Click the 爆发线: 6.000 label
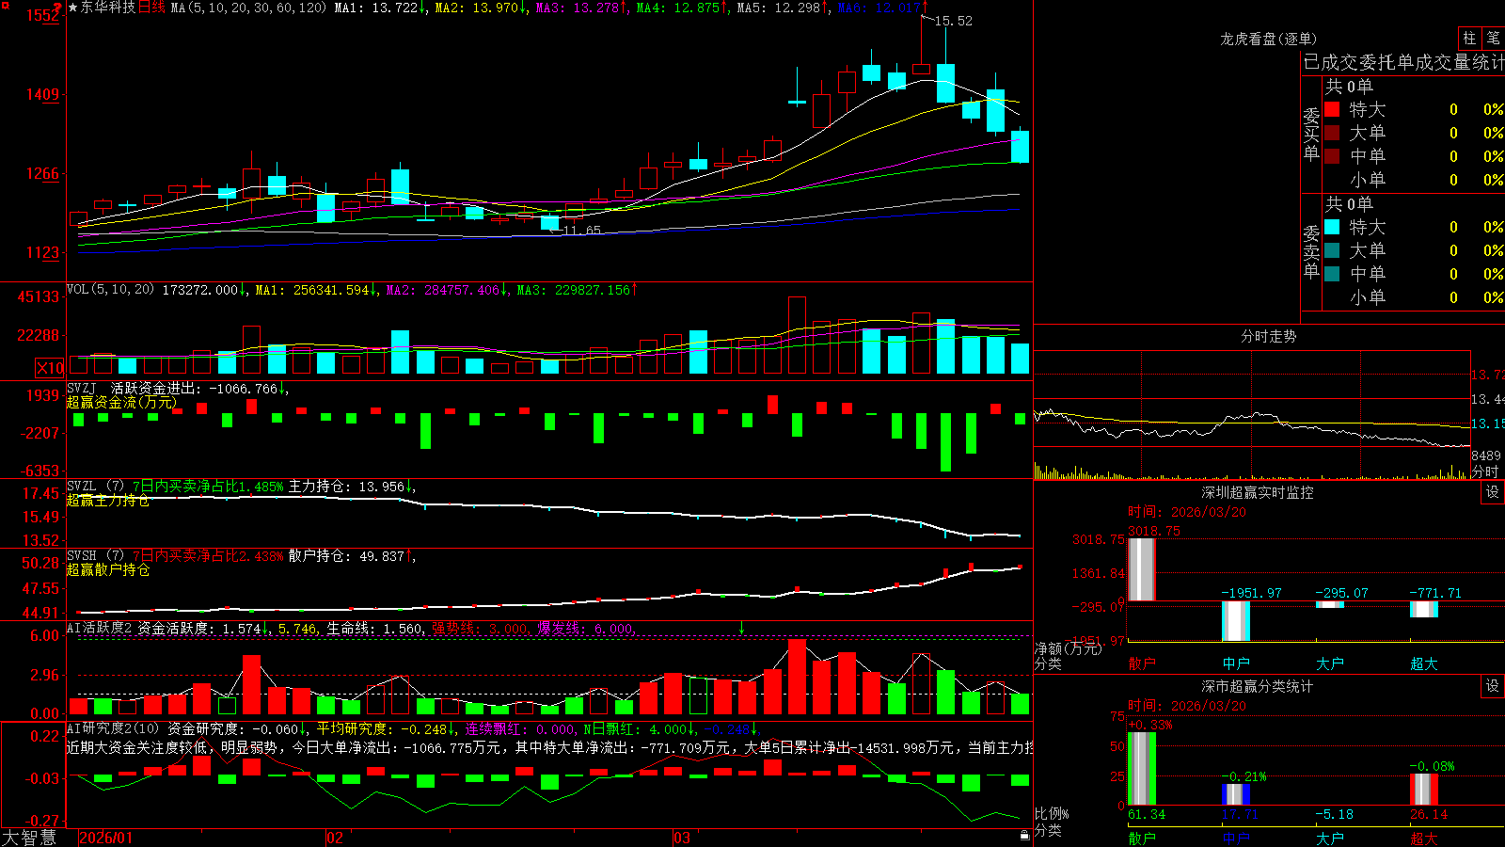This screenshot has width=1505, height=847. (585, 628)
